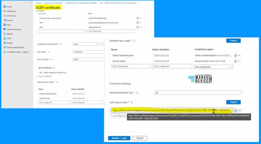Click Home in the breadcrumb
Image resolution: width=261 pixels, height=144 pixels.
(39, 3)
